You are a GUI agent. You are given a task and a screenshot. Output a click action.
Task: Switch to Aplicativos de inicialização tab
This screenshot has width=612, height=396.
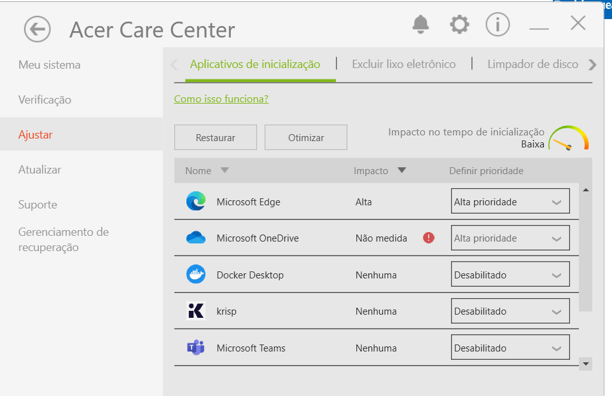pyautogui.click(x=255, y=64)
